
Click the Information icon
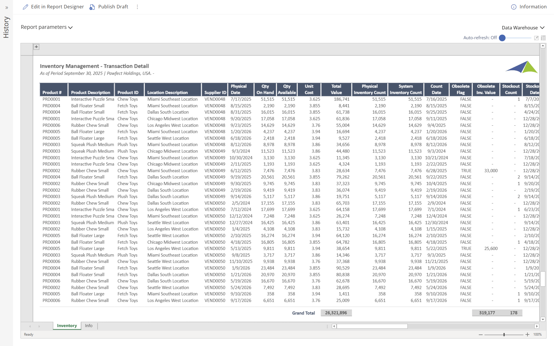514,7
